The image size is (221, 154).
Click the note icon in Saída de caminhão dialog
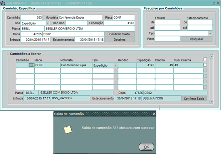pos(68,129)
